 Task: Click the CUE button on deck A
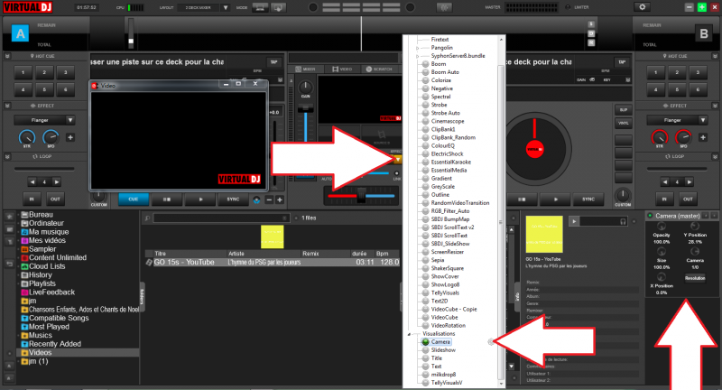pos(133,200)
